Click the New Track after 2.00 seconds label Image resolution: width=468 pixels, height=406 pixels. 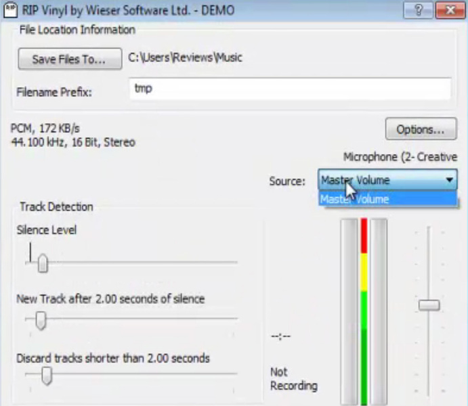110,298
